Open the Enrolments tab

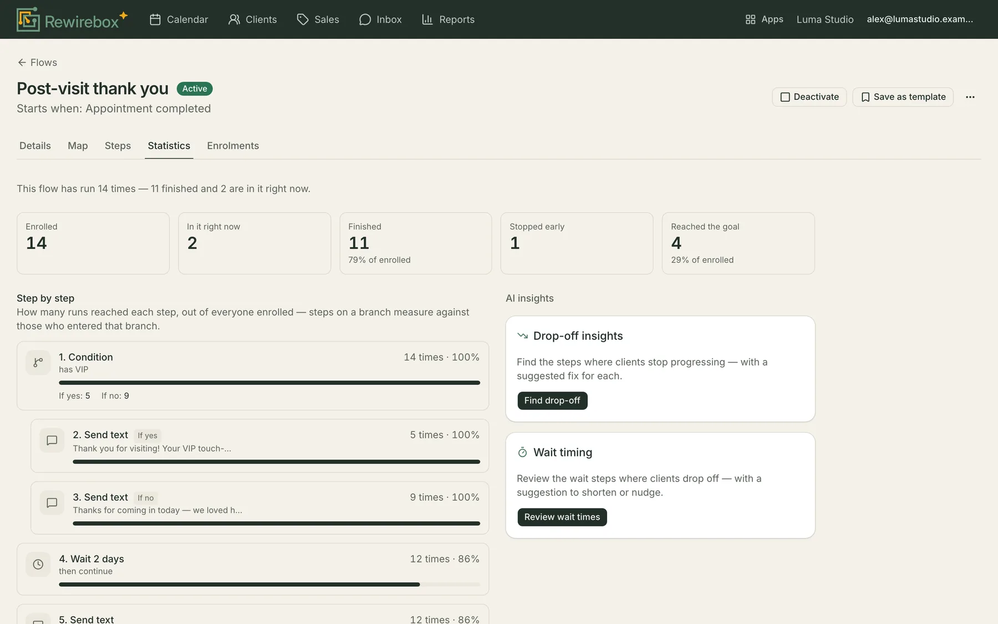pos(233,146)
